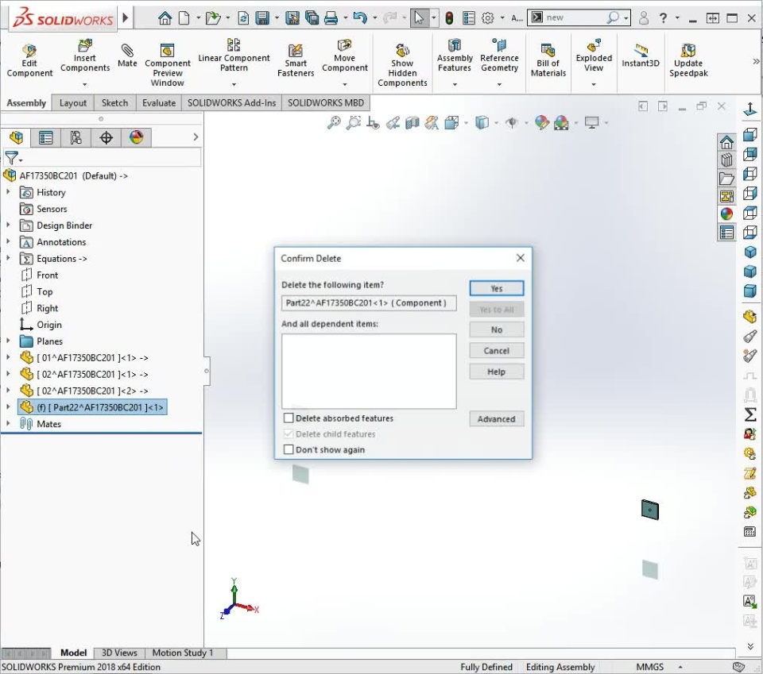Open the DimXpertManager tab
Image resolution: width=763 pixels, height=674 pixels.
point(106,137)
